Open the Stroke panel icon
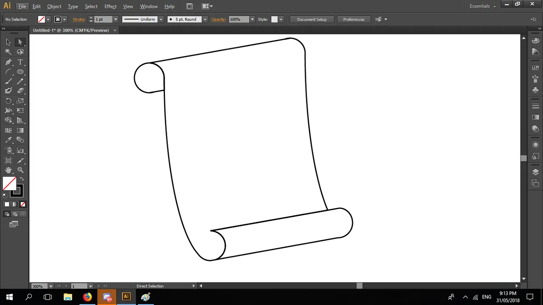The image size is (543, 305). 535,106
